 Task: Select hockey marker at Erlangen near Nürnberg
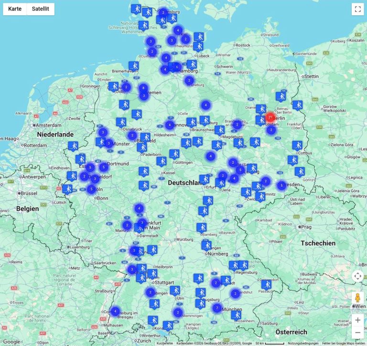point(206,245)
